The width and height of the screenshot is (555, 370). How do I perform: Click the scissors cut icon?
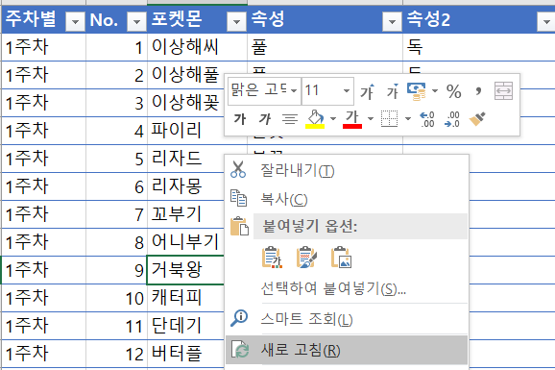click(238, 169)
